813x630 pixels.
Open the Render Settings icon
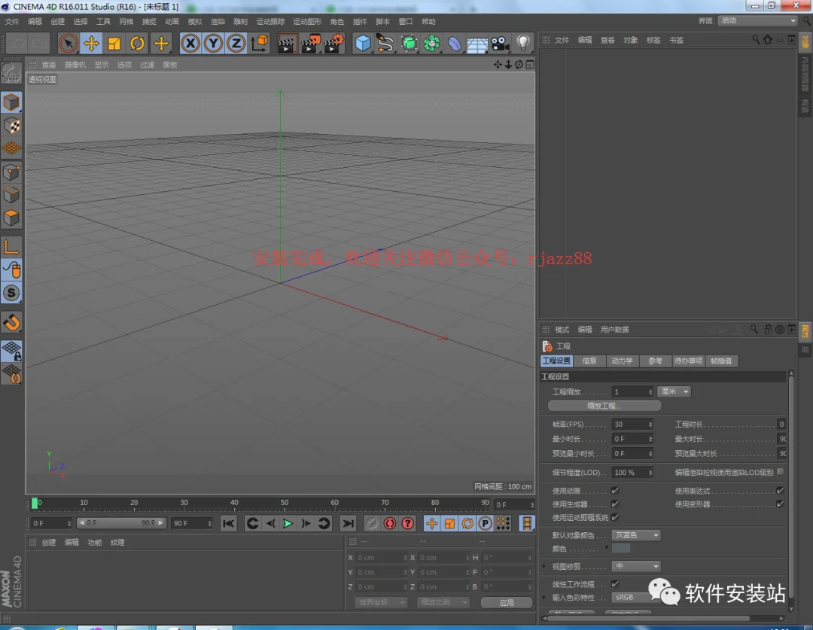pyautogui.click(x=333, y=44)
